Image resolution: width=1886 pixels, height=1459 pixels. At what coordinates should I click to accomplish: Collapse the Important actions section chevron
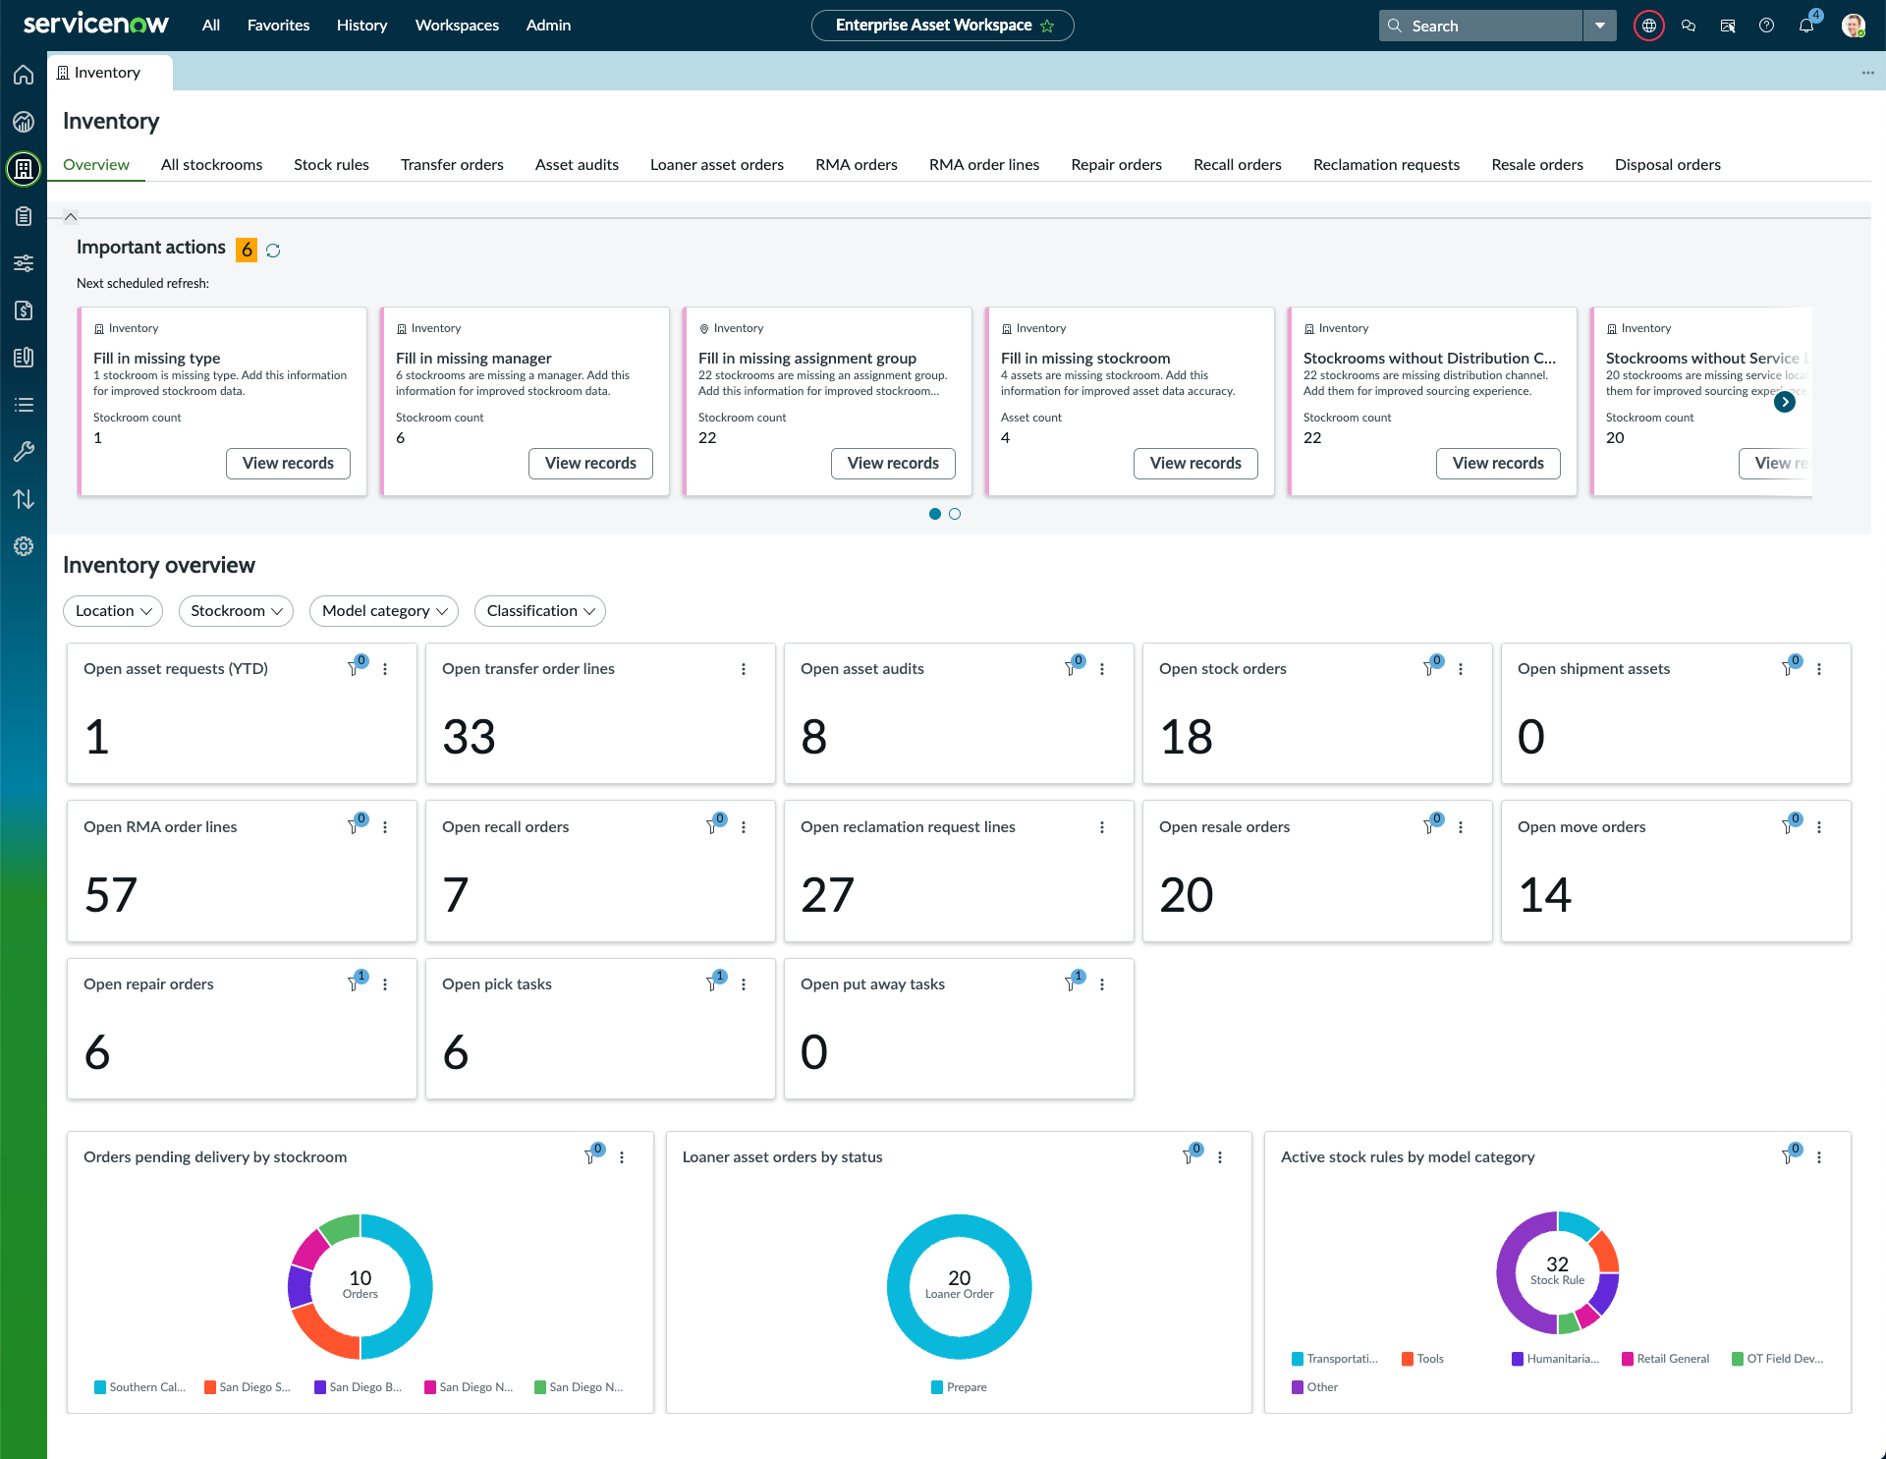point(71,217)
